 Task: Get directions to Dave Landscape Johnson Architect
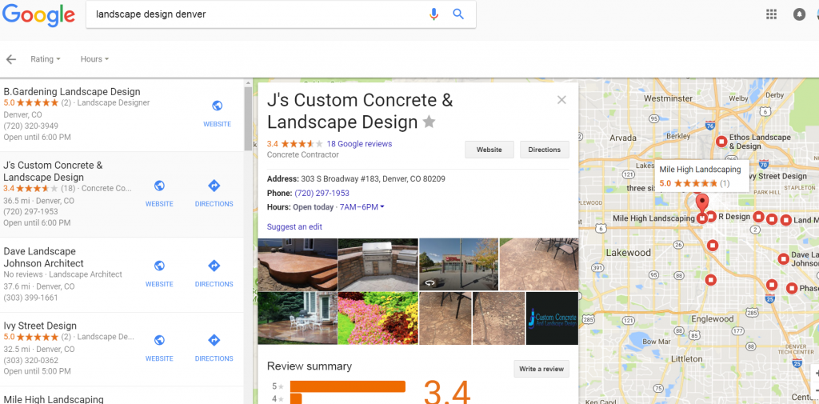pyautogui.click(x=214, y=266)
